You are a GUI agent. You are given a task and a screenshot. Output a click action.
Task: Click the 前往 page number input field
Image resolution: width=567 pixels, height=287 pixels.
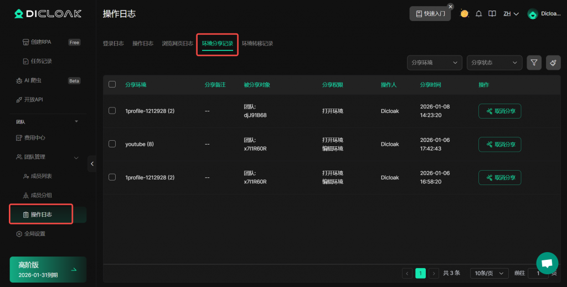pyautogui.click(x=538, y=273)
